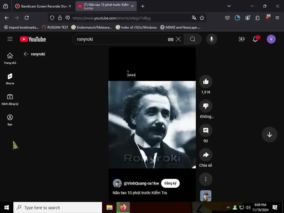Open the VinhQuang channel avatar

[x=117, y=183]
